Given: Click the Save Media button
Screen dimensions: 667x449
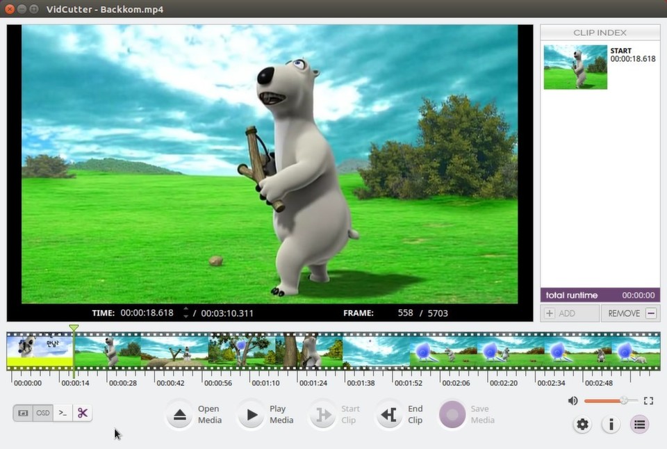Looking at the screenshot, I should pos(467,414).
